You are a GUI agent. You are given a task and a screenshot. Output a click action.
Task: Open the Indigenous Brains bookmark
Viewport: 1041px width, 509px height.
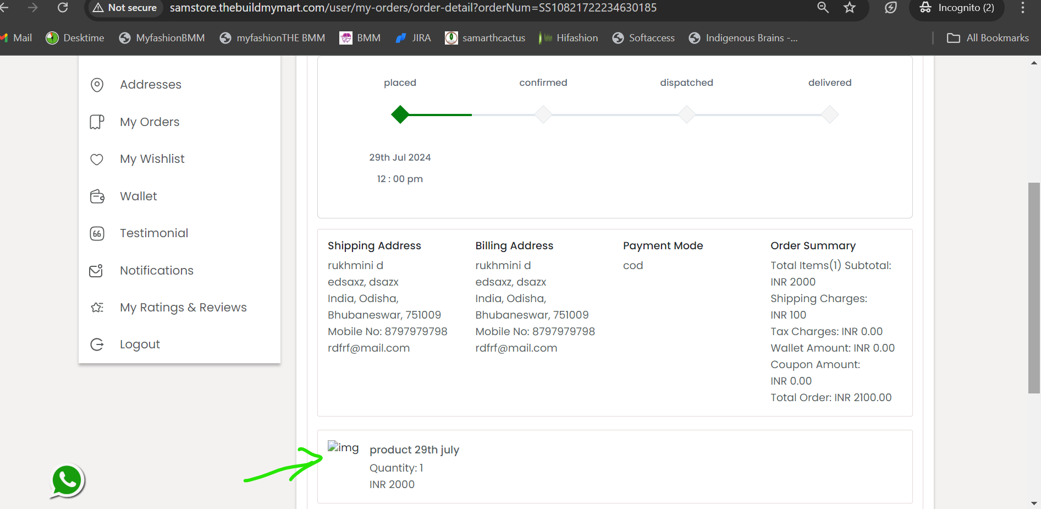click(743, 38)
